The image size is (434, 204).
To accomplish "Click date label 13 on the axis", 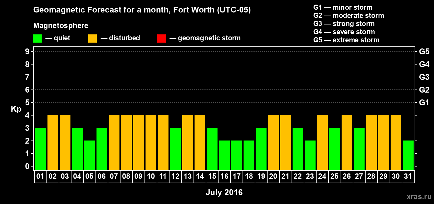I will (188, 176).
